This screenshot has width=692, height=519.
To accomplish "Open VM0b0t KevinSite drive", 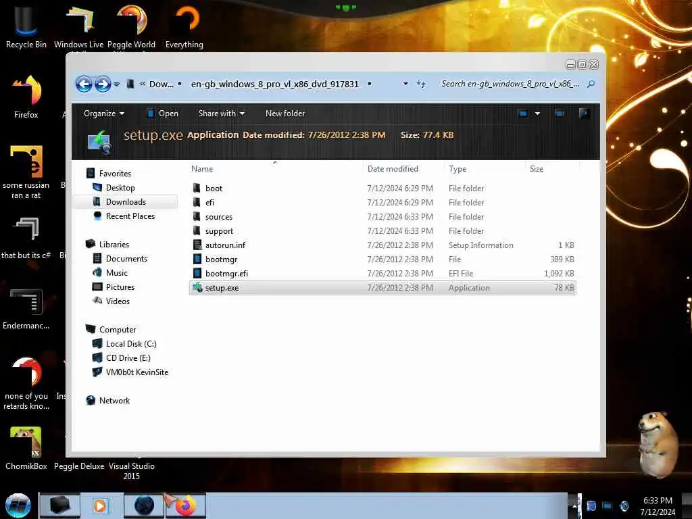I will 137,372.
